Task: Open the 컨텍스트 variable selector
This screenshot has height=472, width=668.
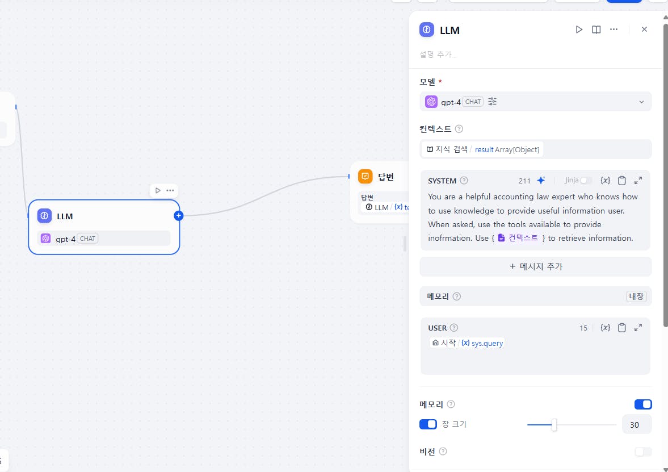Action: 535,149
